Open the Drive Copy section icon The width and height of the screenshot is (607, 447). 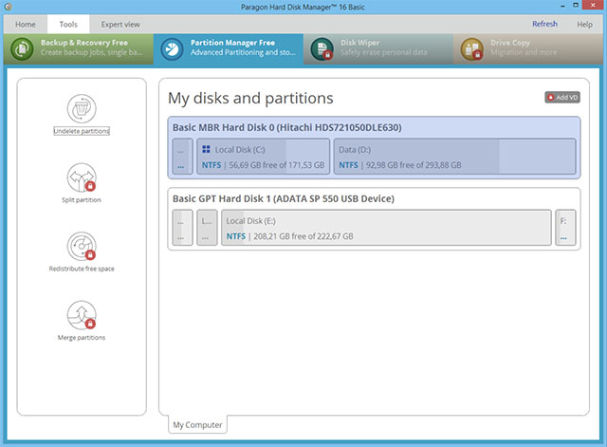pyautogui.click(x=472, y=48)
